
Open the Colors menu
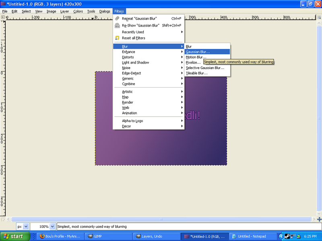click(78, 11)
